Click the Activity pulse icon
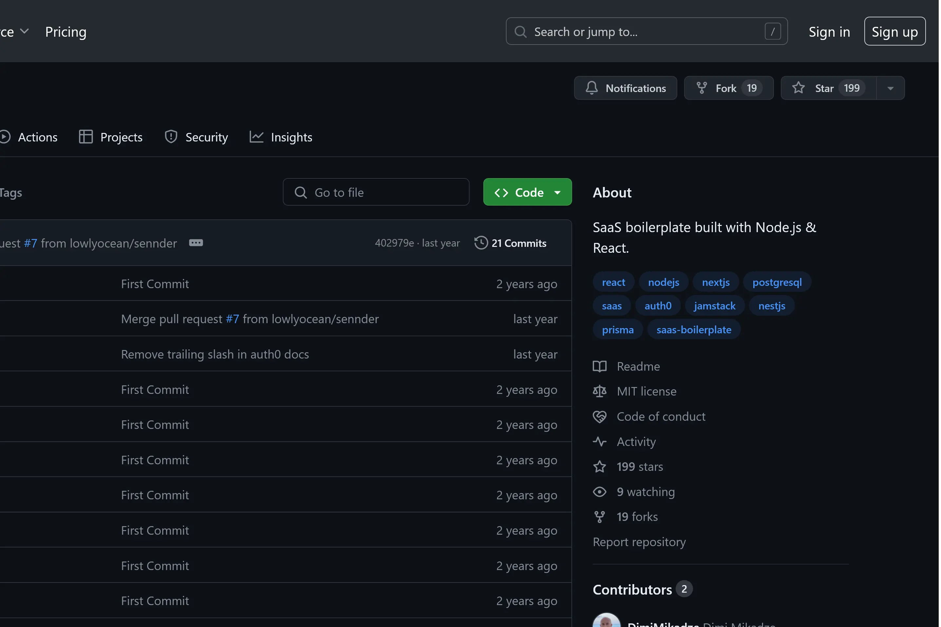 (x=599, y=441)
